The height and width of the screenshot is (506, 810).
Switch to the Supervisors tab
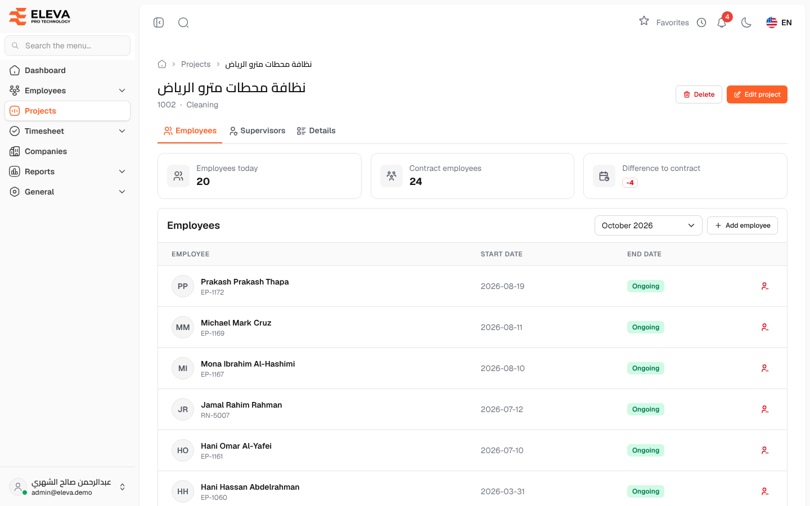pyautogui.click(x=257, y=130)
